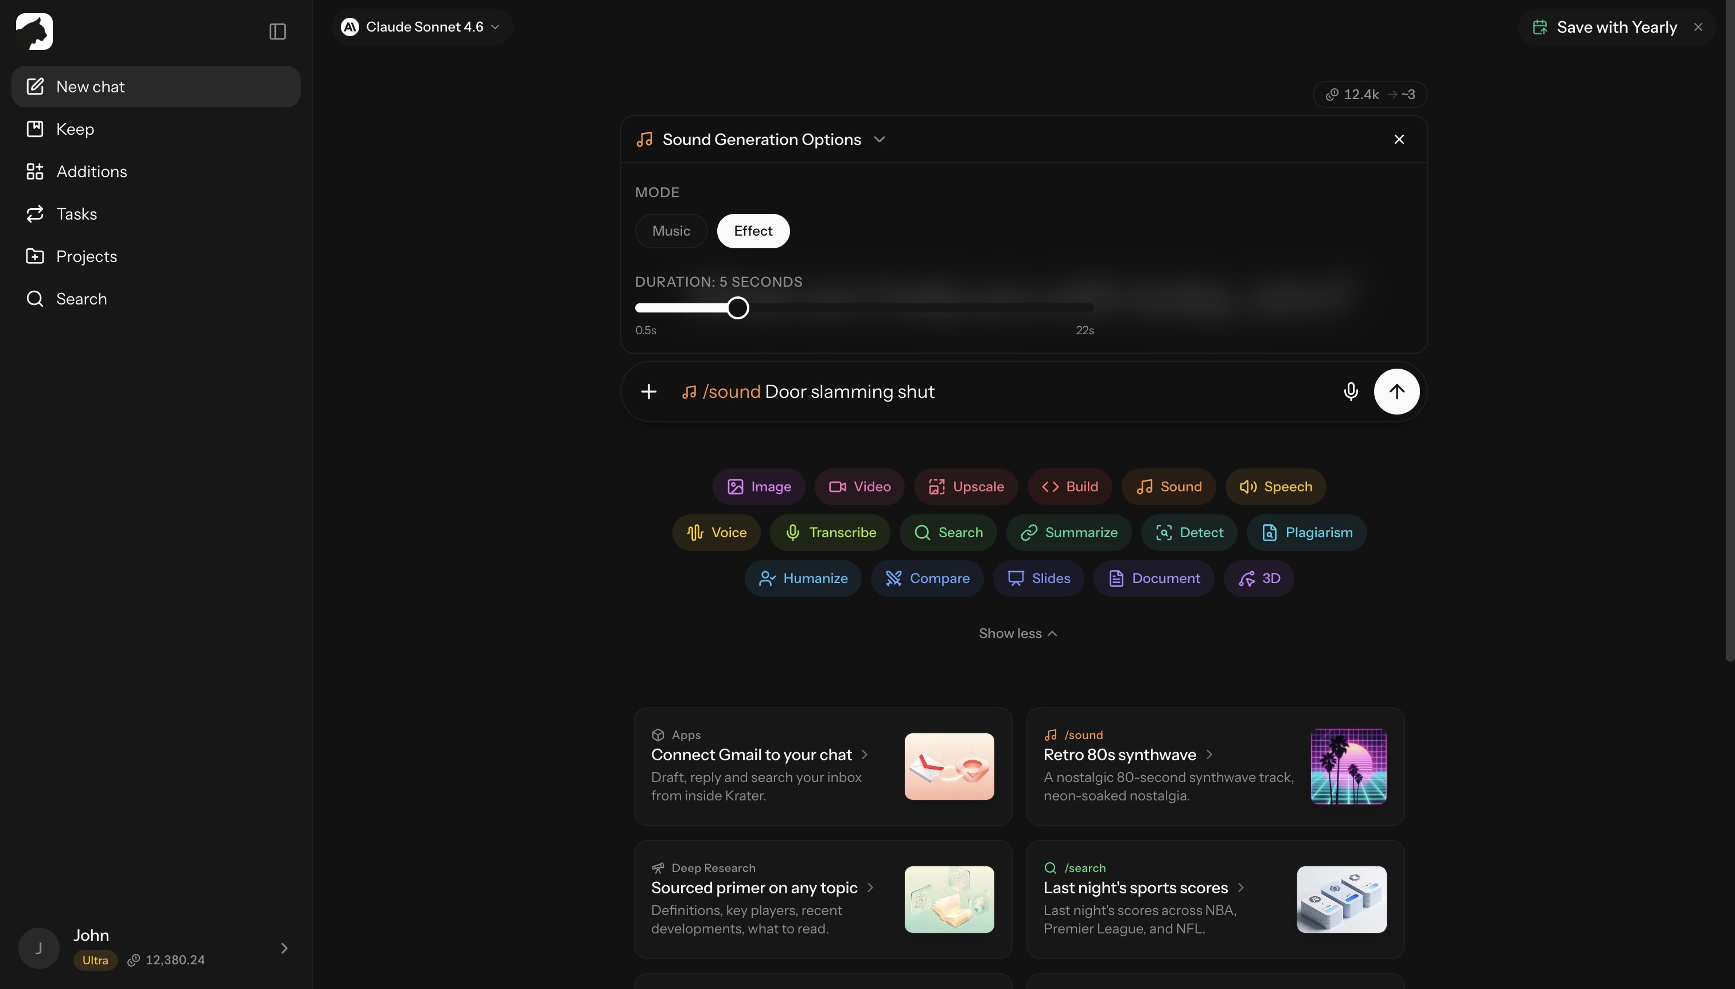Open Additions in the sidebar
The image size is (1735, 989).
[155, 172]
